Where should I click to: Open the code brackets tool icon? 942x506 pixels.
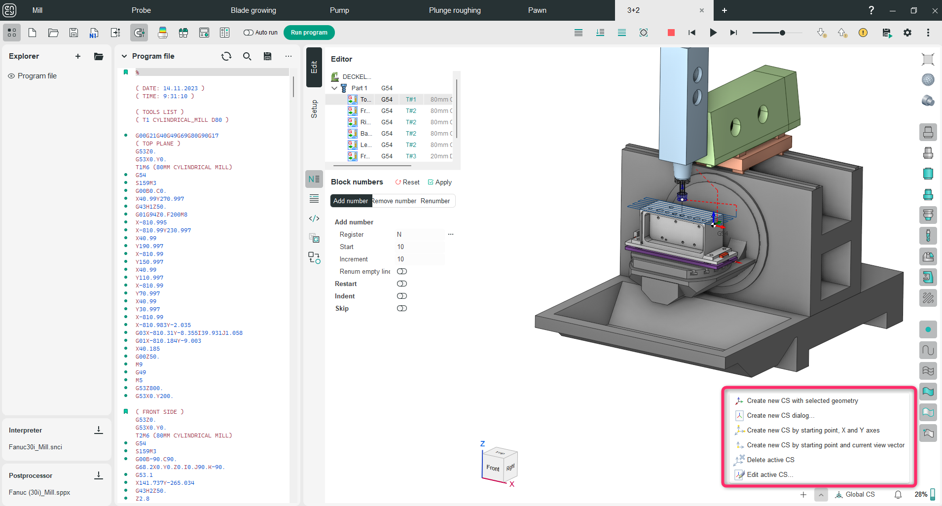point(314,218)
